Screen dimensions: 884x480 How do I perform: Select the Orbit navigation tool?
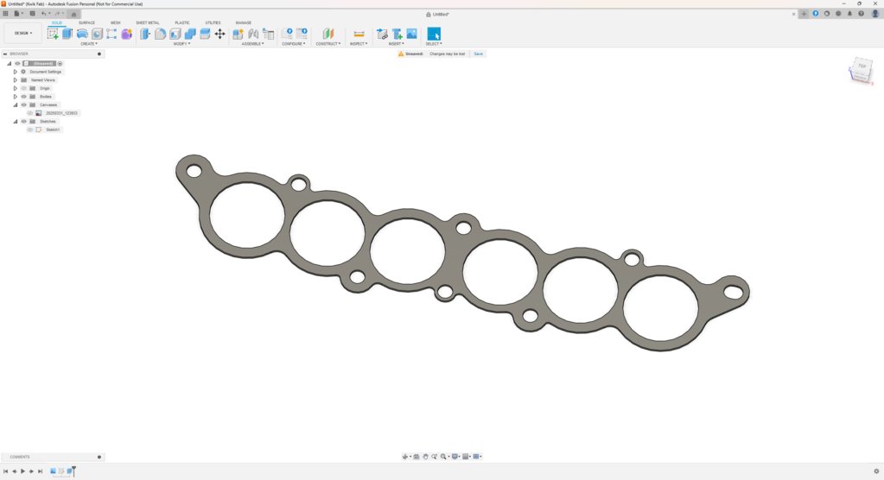pos(404,457)
